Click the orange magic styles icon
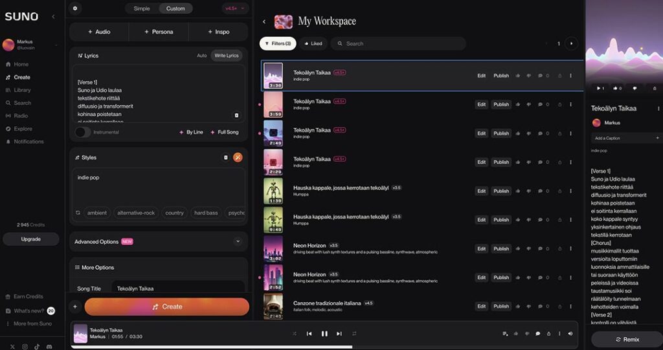663x350 pixels. (238, 157)
